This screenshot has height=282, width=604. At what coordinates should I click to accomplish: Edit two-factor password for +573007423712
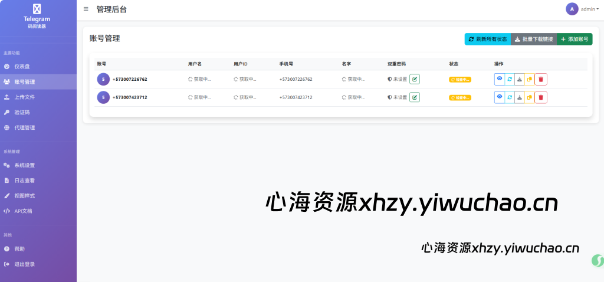pyautogui.click(x=415, y=97)
